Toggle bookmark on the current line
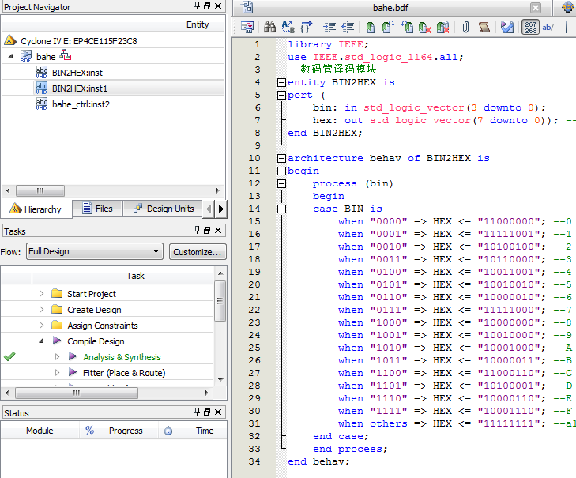 tap(371, 27)
